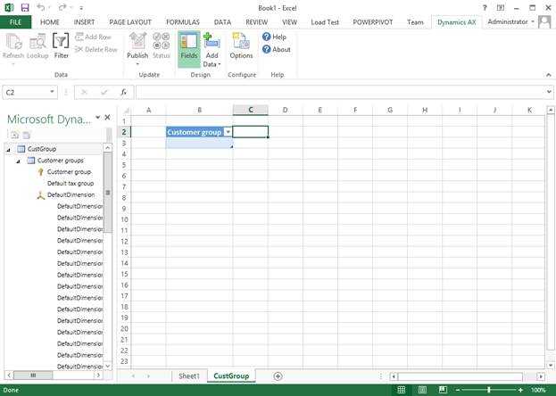
Task: Select Default tax group field
Action: [x=71, y=184]
